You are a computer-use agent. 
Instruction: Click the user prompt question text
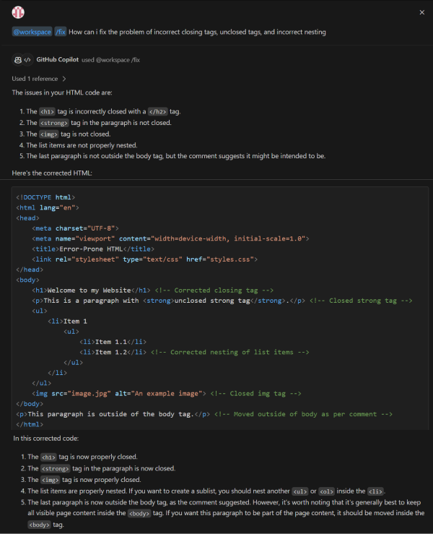click(x=197, y=32)
